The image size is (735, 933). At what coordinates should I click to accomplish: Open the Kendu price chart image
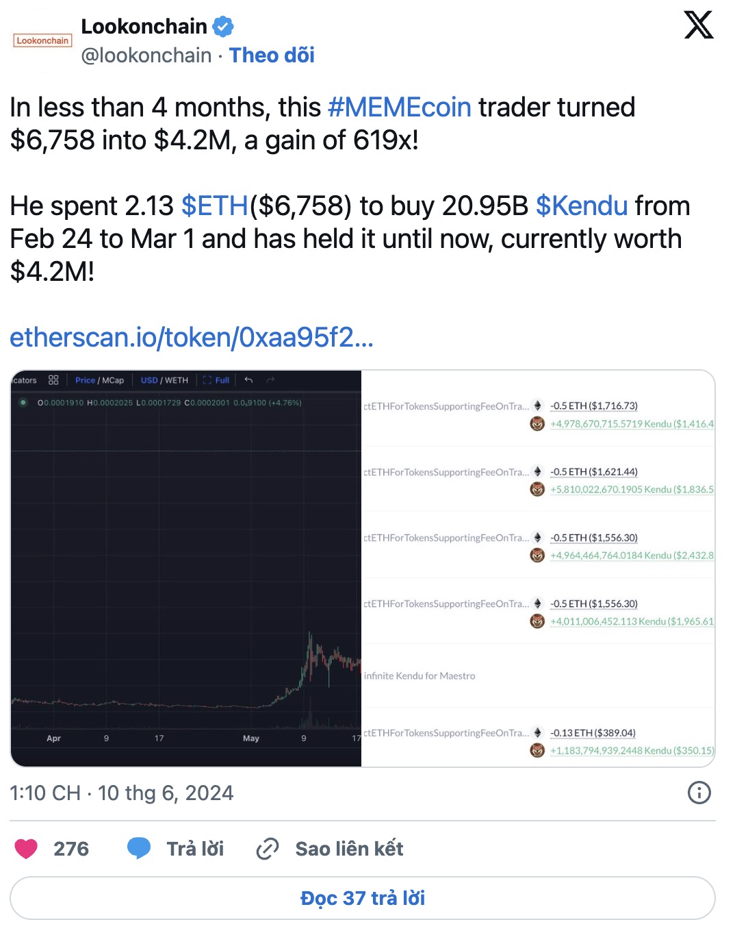[186, 569]
